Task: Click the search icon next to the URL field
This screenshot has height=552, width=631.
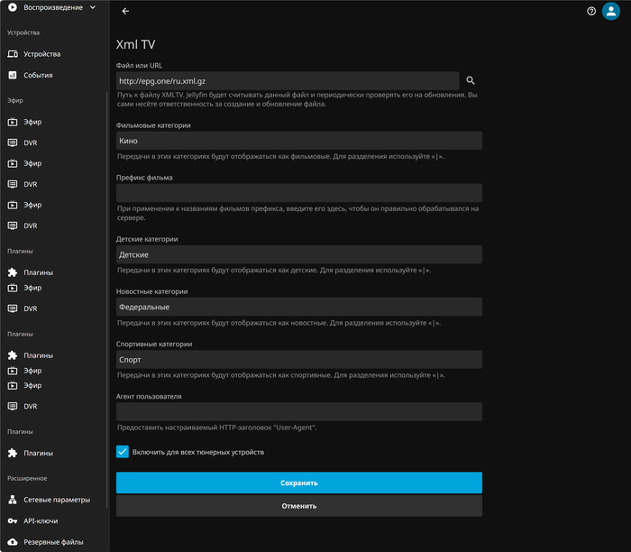Action: [471, 81]
